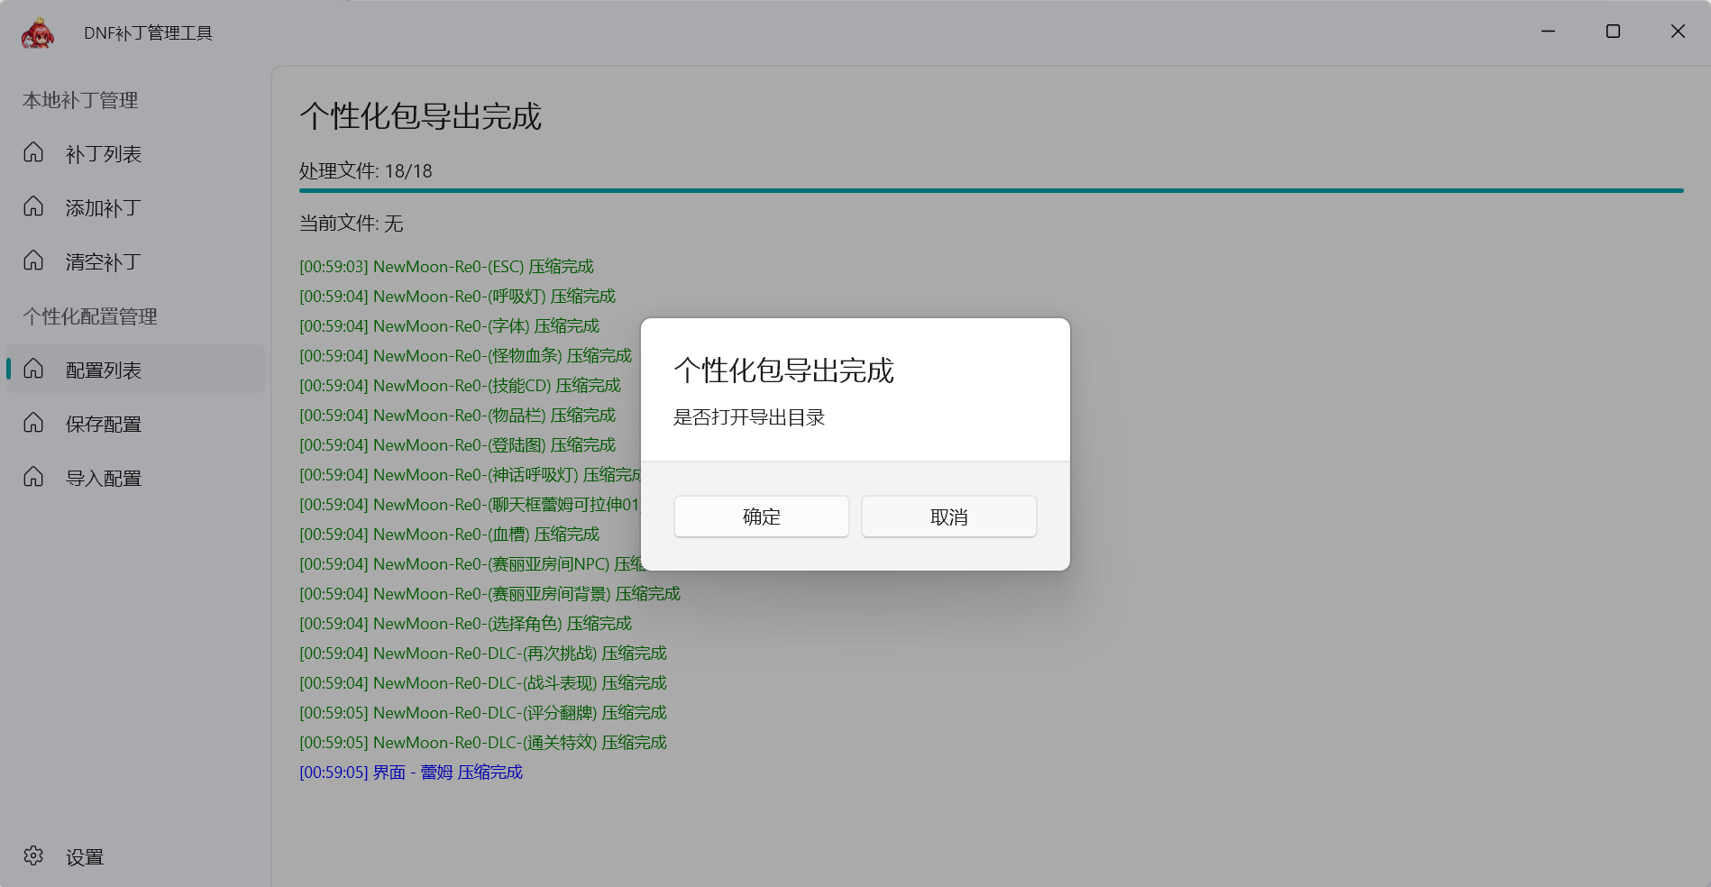Click the 添加补丁 sidebar icon
This screenshot has height=887, width=1711.
coord(33,207)
